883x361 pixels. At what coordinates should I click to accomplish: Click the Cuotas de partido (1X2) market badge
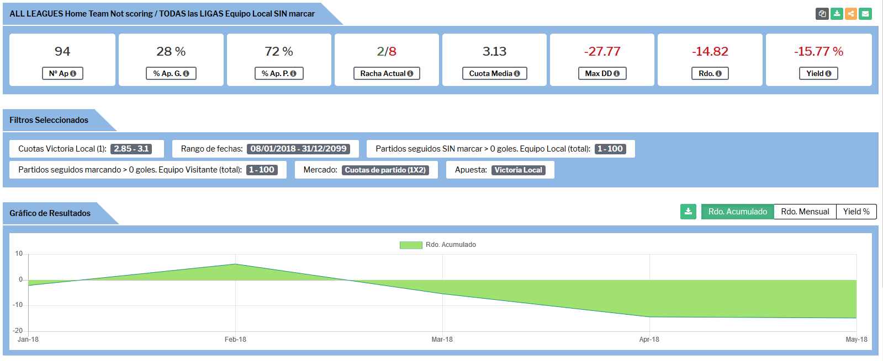tap(385, 170)
